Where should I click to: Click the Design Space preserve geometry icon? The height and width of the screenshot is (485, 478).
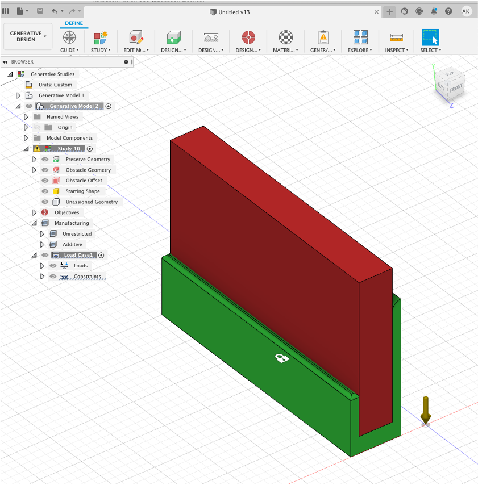point(173,37)
